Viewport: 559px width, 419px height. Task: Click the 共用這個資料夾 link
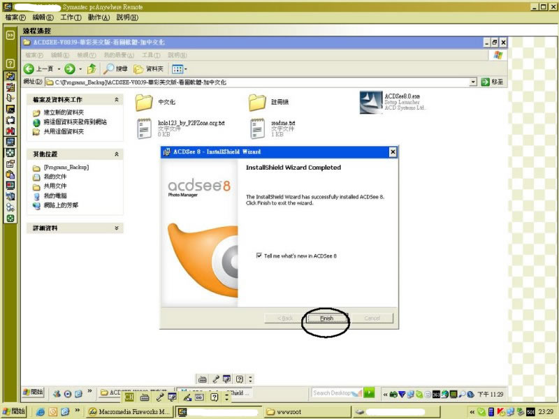click(64, 132)
